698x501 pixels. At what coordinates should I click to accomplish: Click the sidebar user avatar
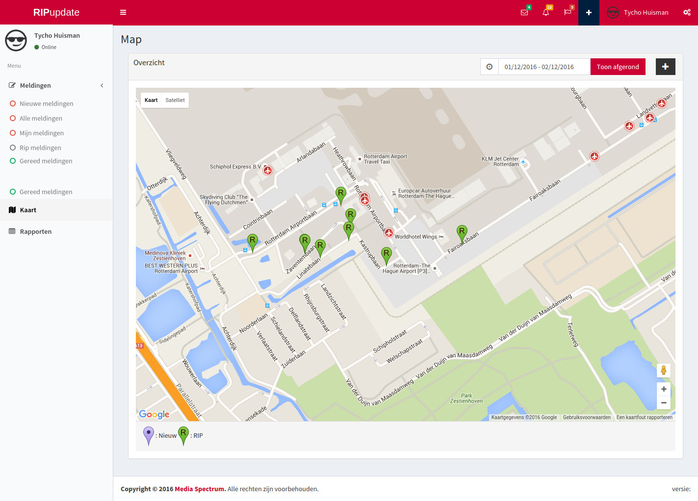[x=16, y=41]
